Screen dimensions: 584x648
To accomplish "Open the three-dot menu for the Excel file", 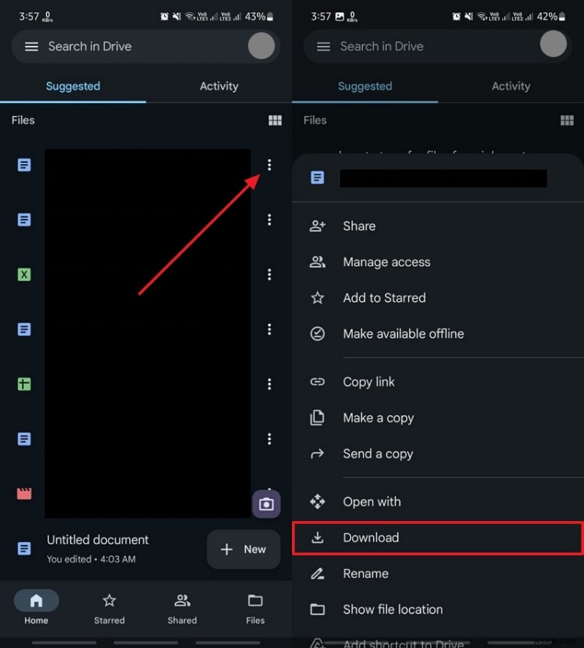I will tap(269, 274).
